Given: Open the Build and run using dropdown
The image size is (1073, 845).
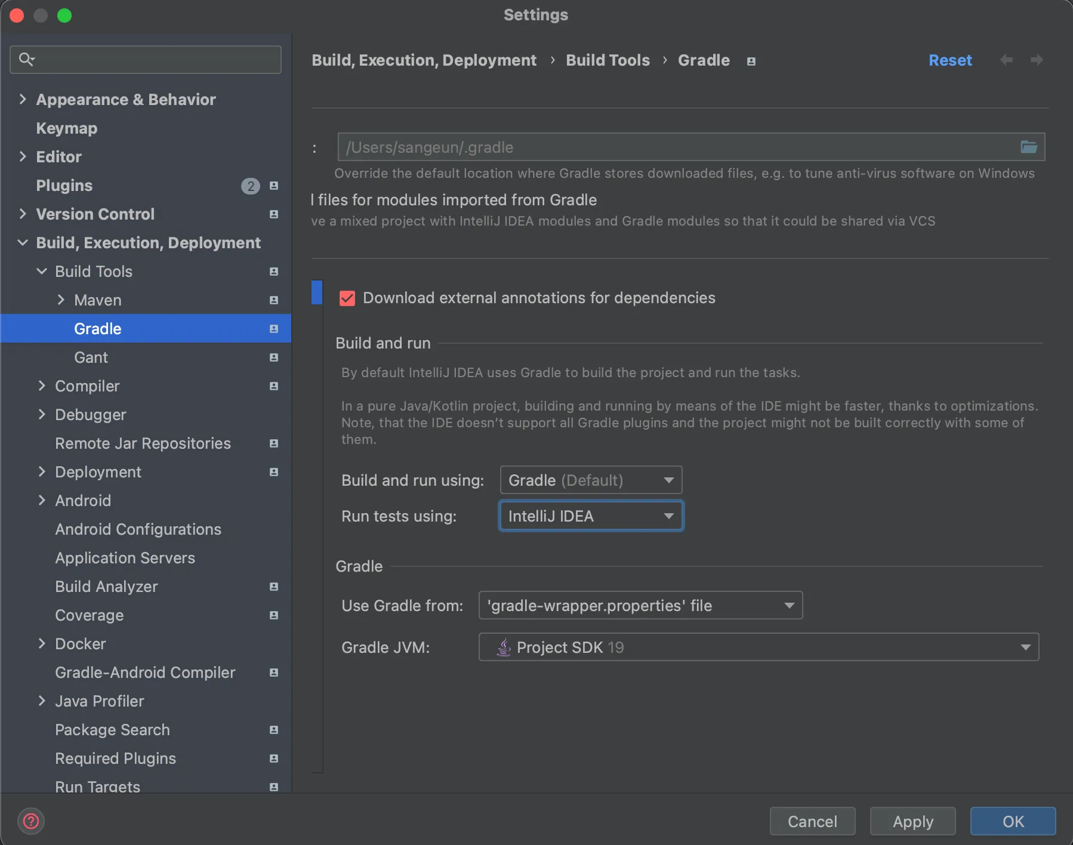Looking at the screenshot, I should (591, 480).
